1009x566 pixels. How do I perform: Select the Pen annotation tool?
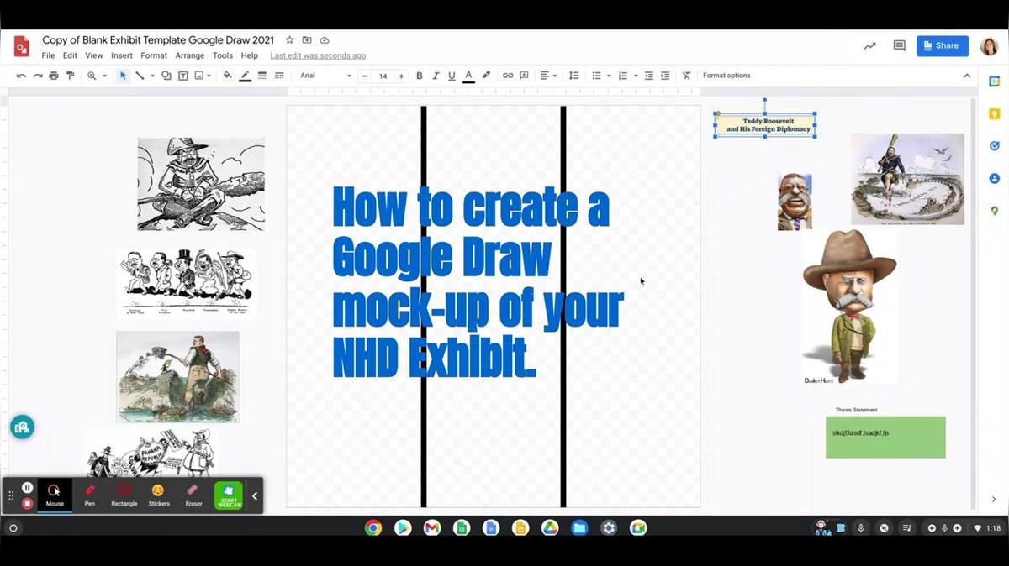point(89,494)
